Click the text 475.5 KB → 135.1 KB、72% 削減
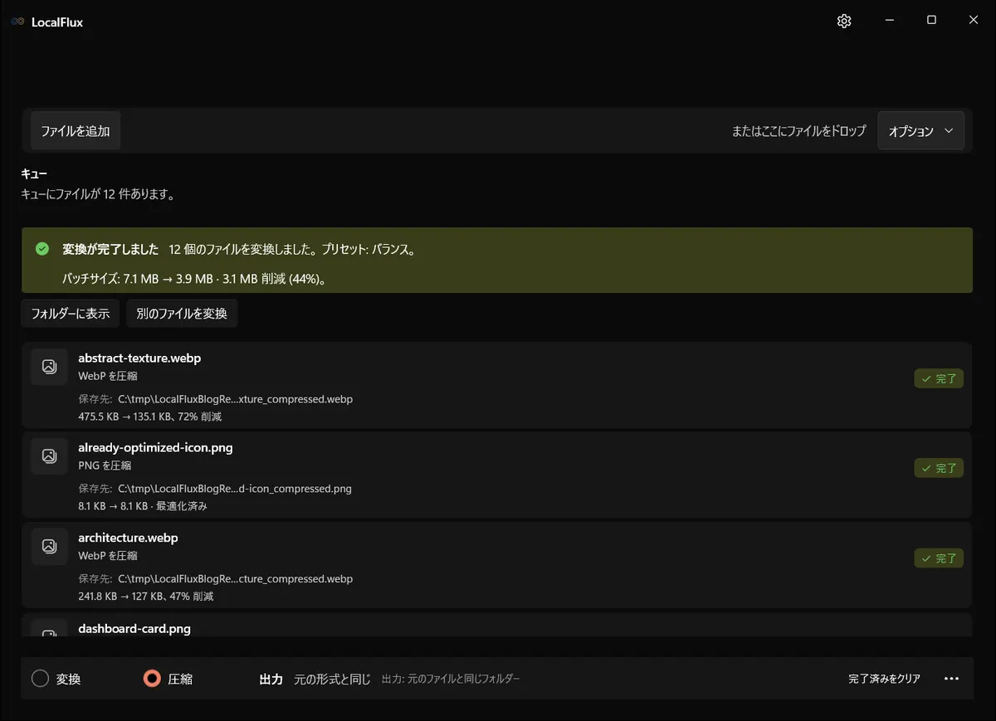This screenshot has width=996, height=721. pos(150,417)
